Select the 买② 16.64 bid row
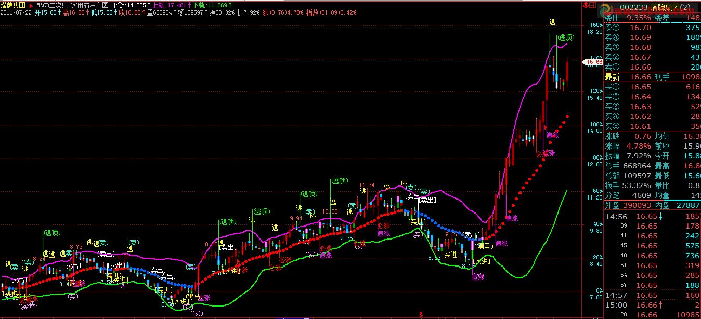This screenshot has width=701, height=319. point(653,97)
